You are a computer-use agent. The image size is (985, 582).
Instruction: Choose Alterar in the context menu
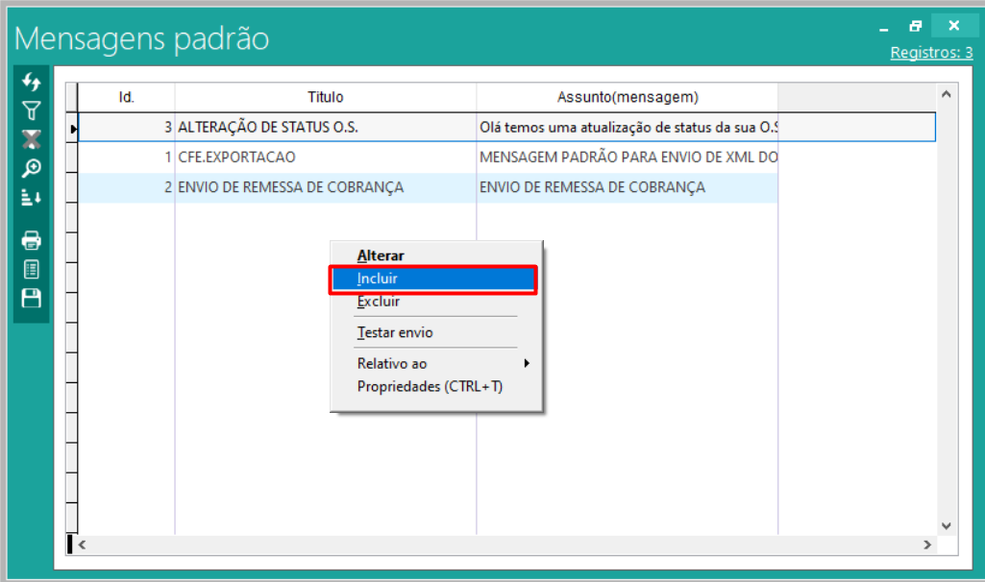(x=381, y=255)
